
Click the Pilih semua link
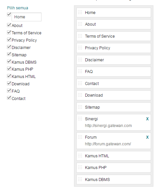click(x=18, y=8)
